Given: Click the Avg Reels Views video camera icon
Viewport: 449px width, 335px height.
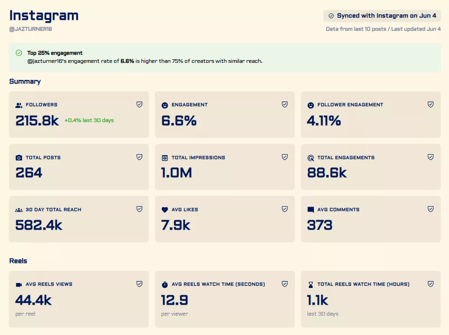Looking at the screenshot, I should coord(19,285).
